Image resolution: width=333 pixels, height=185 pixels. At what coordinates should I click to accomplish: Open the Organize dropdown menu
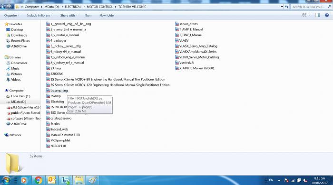pos(12,16)
